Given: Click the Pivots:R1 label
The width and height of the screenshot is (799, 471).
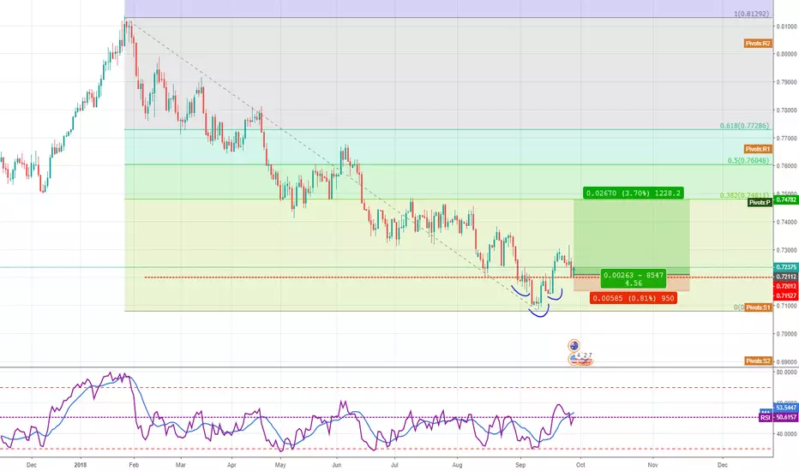Looking at the screenshot, I should (758, 149).
